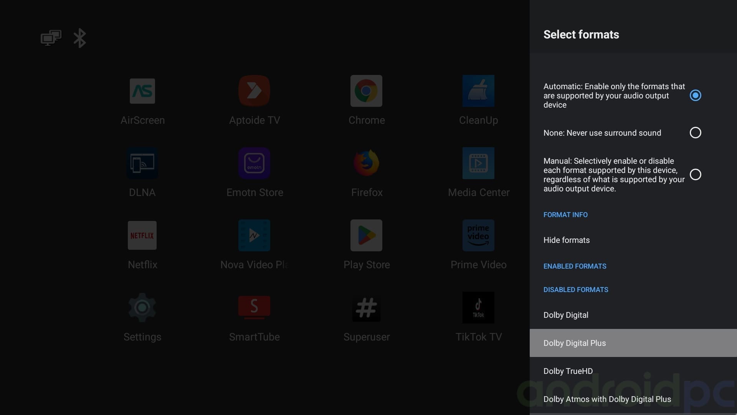Click the Bluetooth status icon
This screenshot has width=737, height=415.
tap(80, 38)
